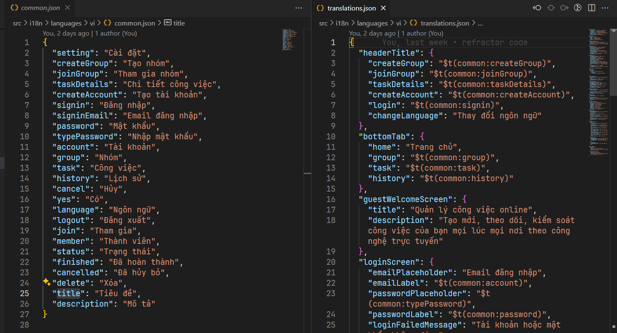Expand 'languages' breadcrumb in right editor
Screen dimensions: 617x333
pyautogui.click(x=372, y=23)
